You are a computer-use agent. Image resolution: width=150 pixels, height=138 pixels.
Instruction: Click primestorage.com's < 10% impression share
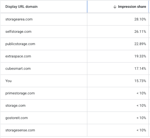[x=141, y=93]
